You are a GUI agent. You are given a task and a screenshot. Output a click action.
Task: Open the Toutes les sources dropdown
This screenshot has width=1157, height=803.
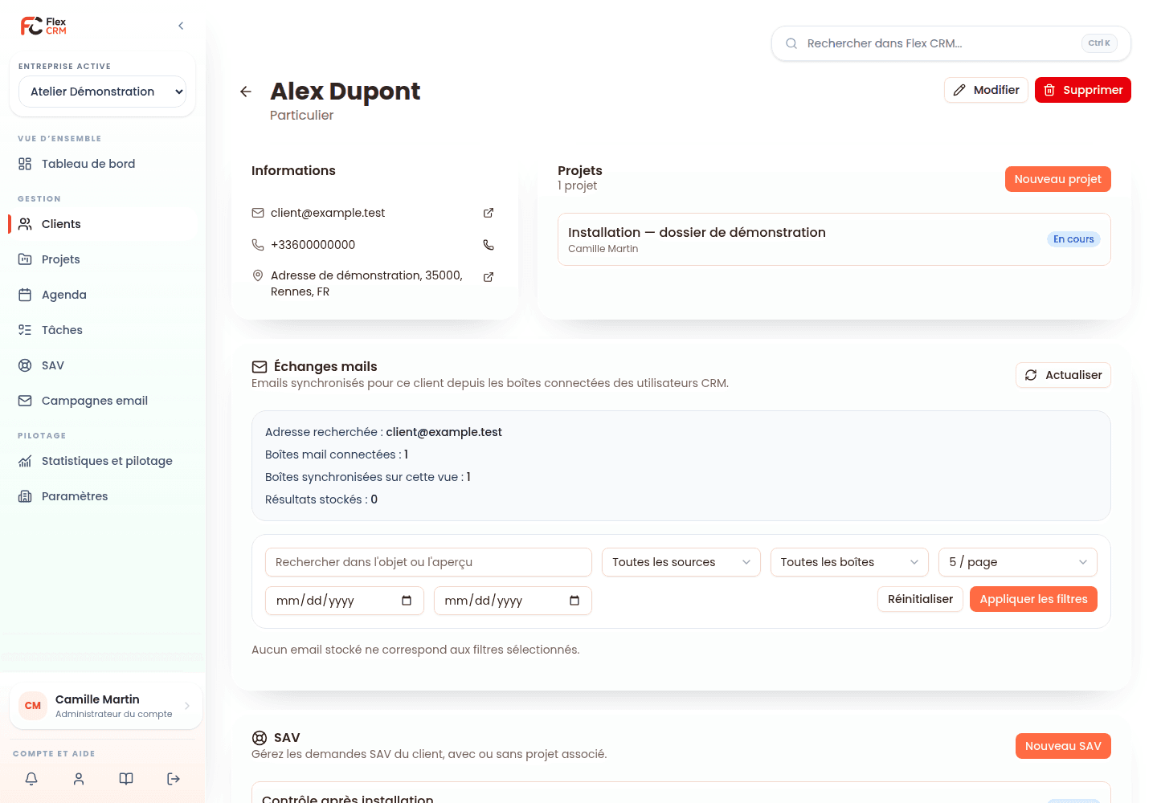(681, 562)
